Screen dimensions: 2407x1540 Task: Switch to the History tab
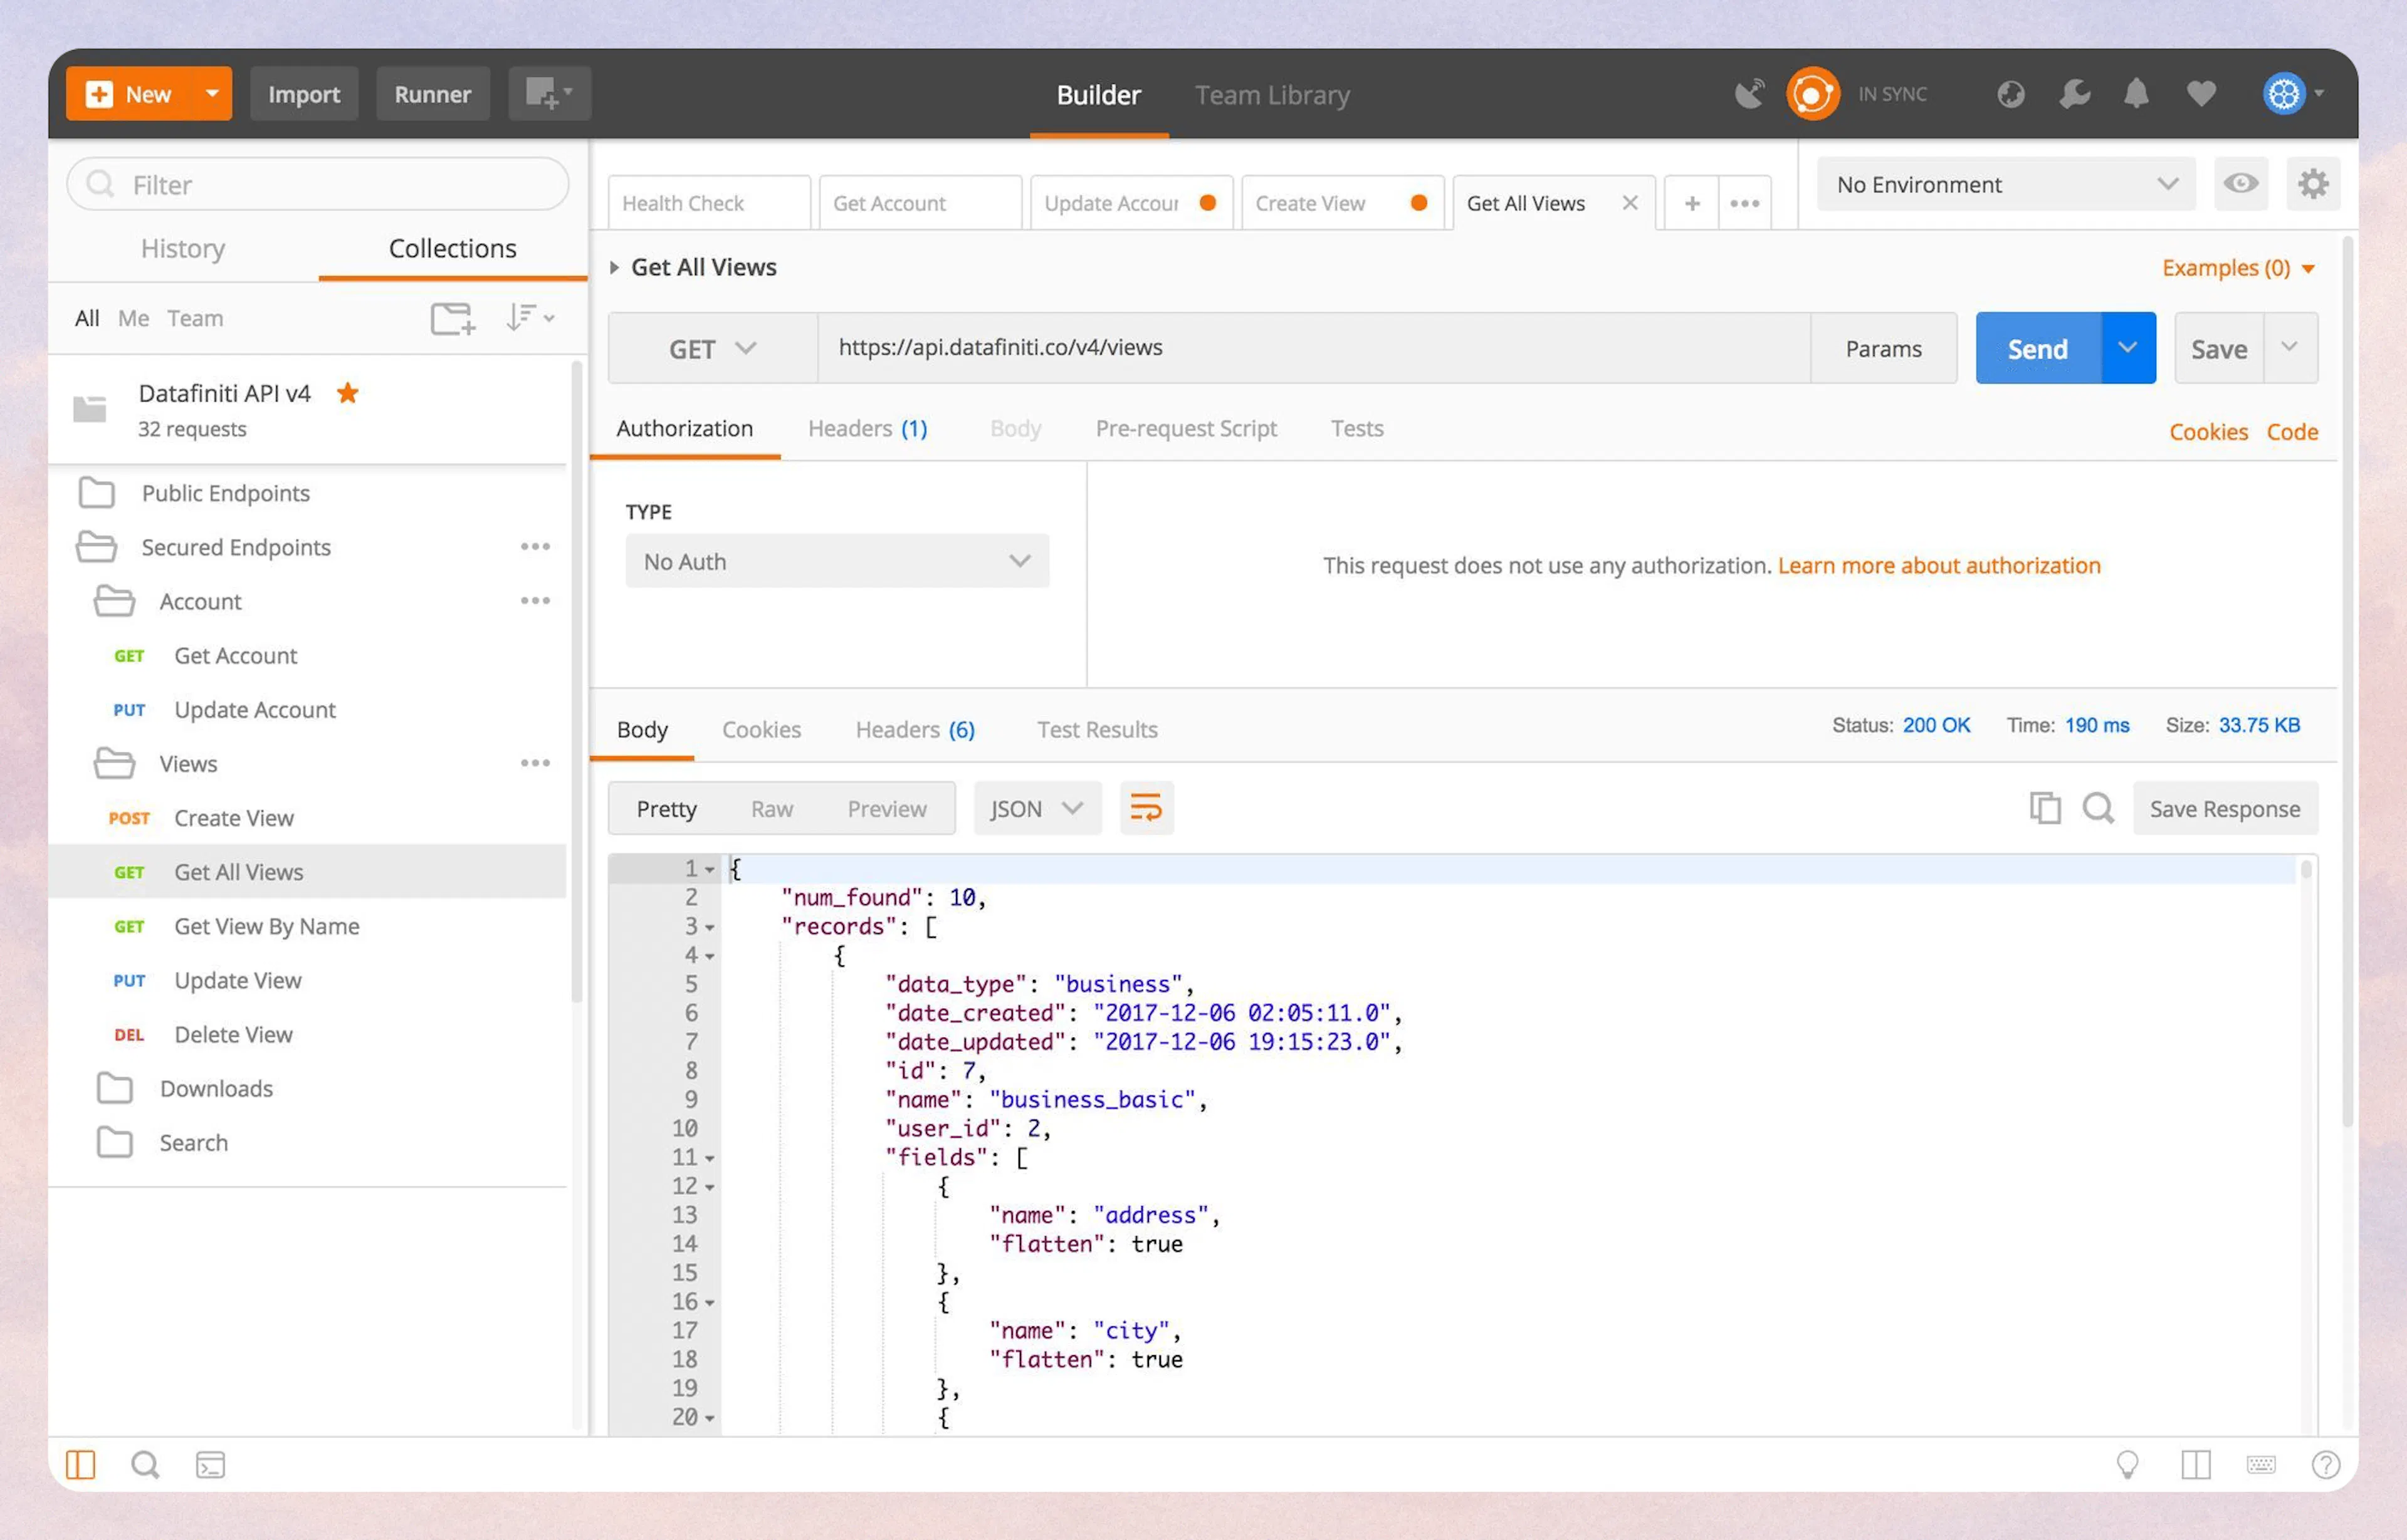(x=183, y=248)
